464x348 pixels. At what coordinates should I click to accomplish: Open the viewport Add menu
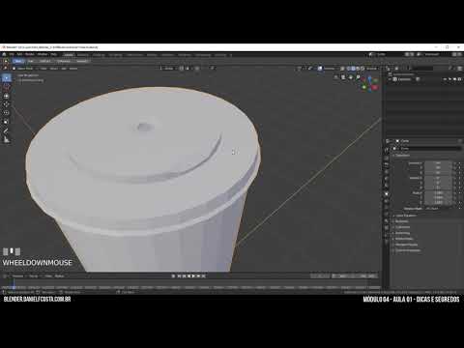(64, 69)
